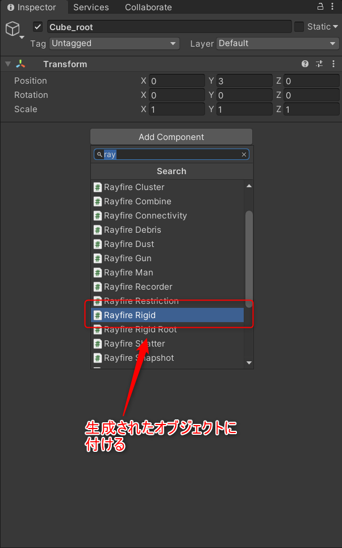Screen dimensions: 342x548
Task: Select Rayfire Connectivity component
Action: point(168,216)
